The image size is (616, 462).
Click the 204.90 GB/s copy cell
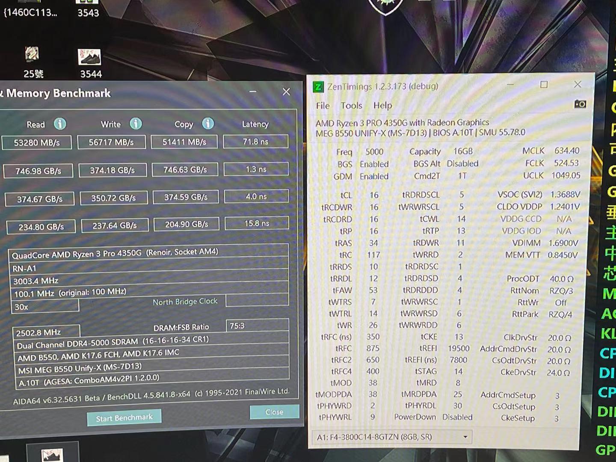(187, 224)
